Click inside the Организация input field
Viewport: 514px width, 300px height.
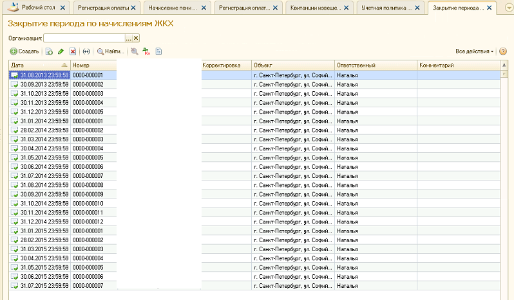tap(84, 39)
